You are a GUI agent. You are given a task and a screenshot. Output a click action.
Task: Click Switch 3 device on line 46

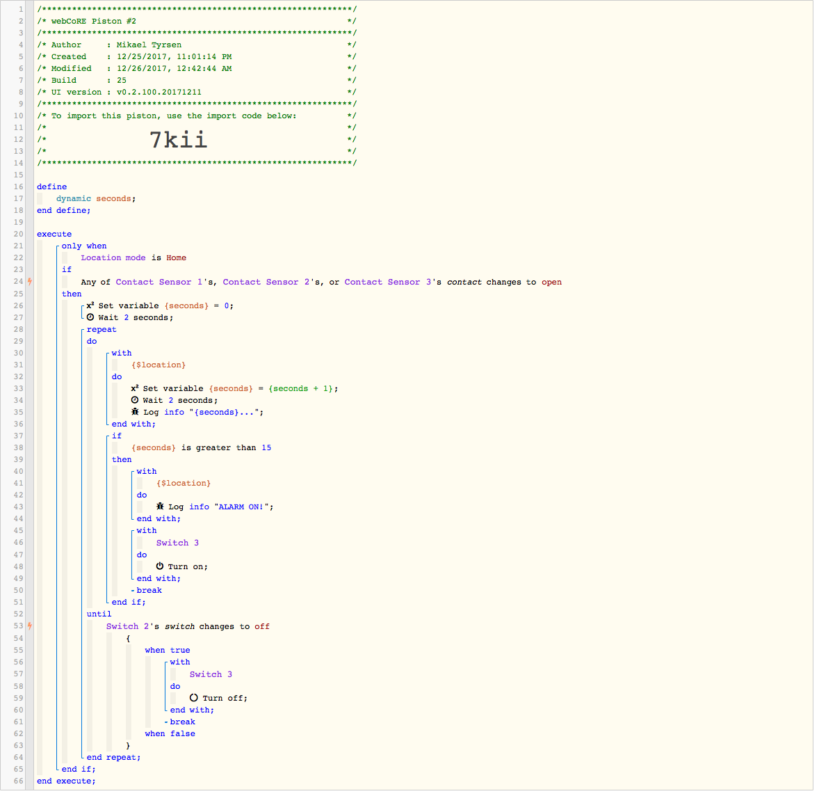177,543
